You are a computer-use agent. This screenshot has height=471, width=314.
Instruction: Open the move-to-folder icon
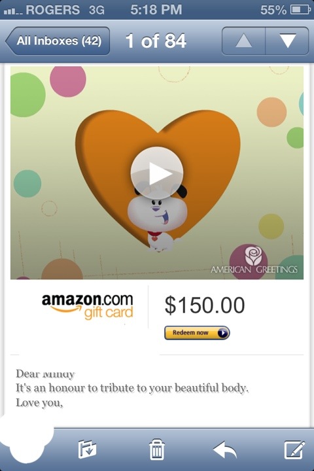(87, 449)
